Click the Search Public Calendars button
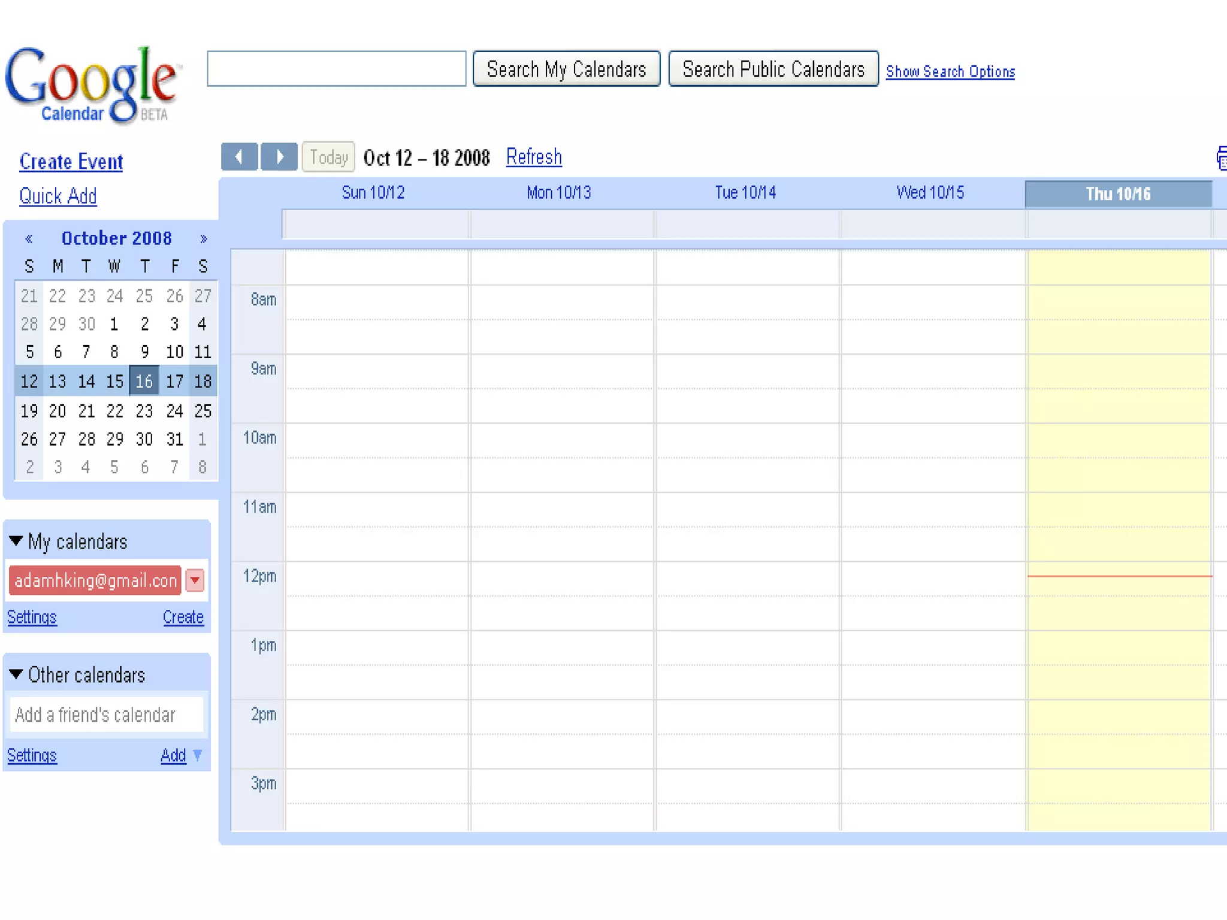The width and height of the screenshot is (1227, 920). tap(773, 69)
